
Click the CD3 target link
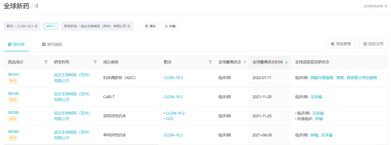pyautogui.click(x=169, y=119)
